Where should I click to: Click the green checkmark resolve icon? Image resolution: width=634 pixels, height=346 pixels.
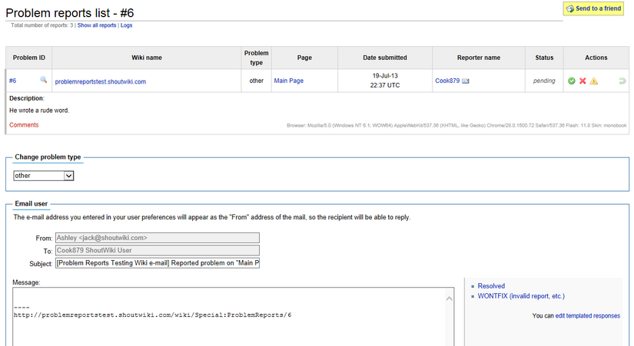pyautogui.click(x=571, y=81)
